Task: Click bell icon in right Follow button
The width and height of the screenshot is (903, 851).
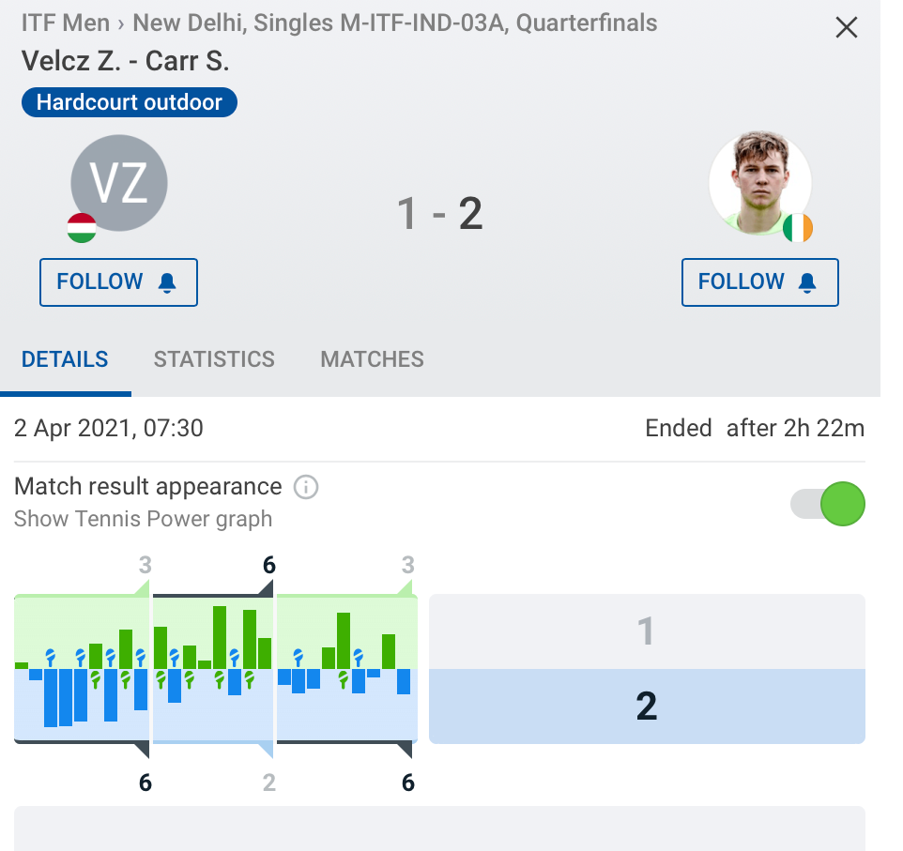Action: tap(807, 283)
